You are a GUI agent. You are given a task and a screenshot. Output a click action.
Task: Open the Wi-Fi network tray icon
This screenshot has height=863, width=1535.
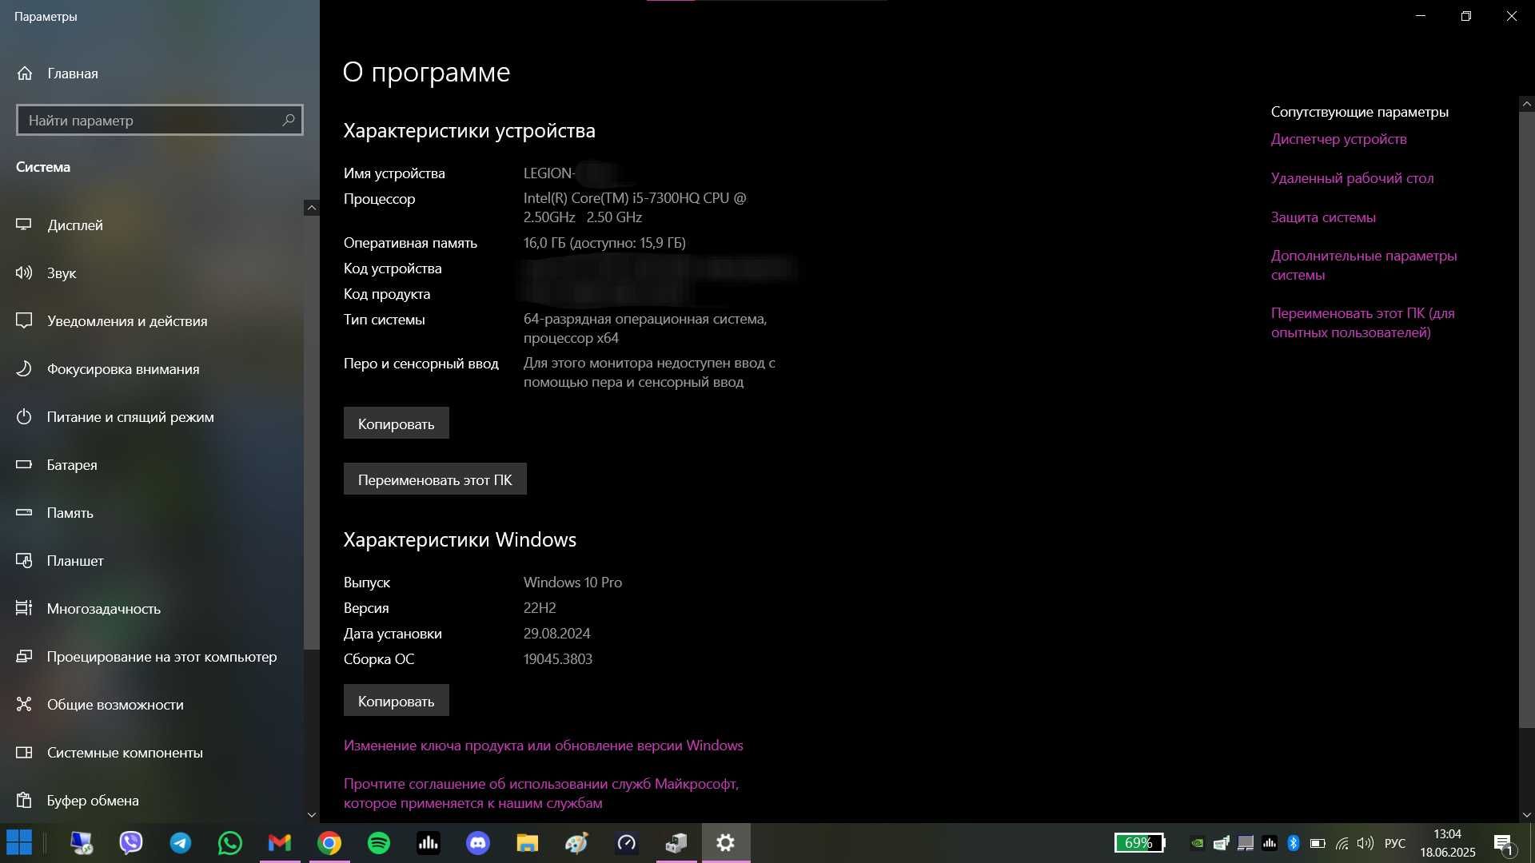pyautogui.click(x=1342, y=843)
